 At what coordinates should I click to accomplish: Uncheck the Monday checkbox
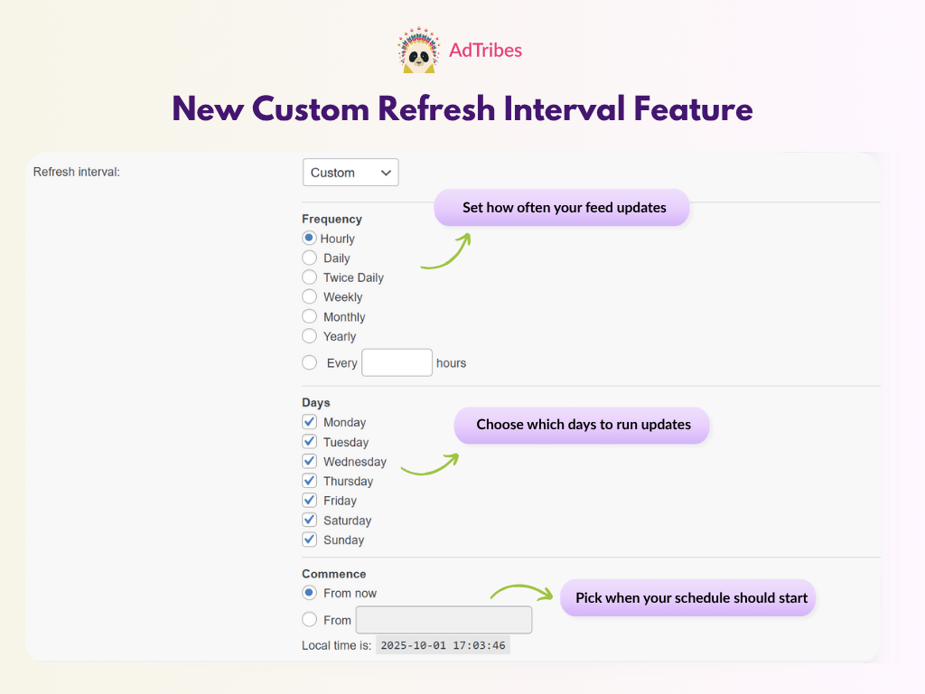(x=310, y=422)
